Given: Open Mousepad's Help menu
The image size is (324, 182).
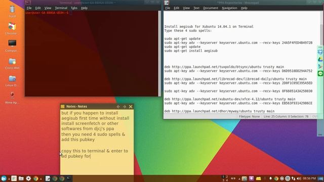Looking at the screenshot, I should point(244,8).
